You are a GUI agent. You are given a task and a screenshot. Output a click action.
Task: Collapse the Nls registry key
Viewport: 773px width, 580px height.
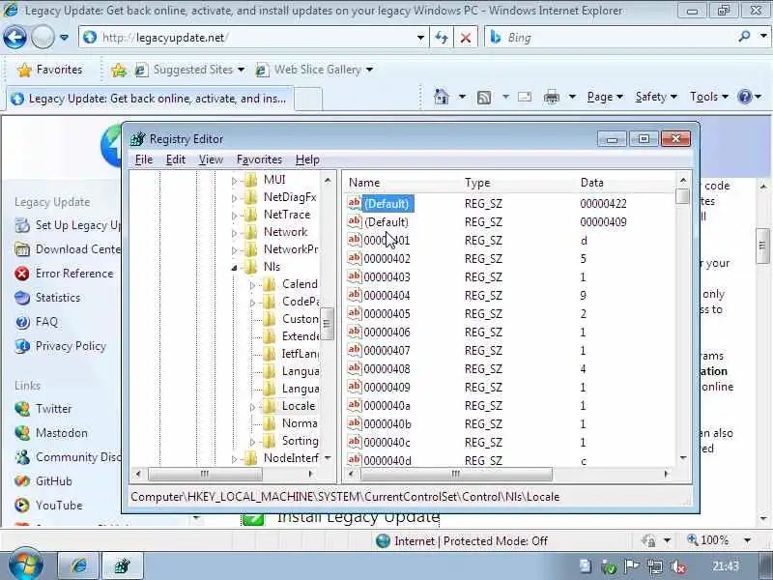tap(234, 268)
